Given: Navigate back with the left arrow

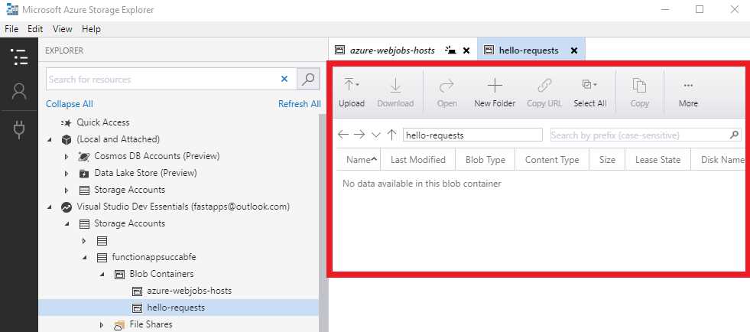Looking at the screenshot, I should pyautogui.click(x=343, y=135).
